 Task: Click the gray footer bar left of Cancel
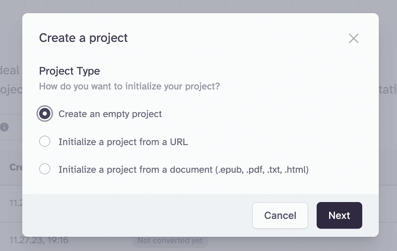[136, 215]
